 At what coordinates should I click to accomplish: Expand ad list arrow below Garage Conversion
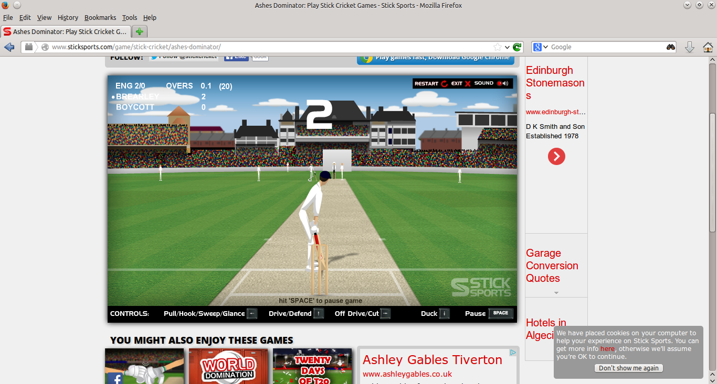tap(556, 293)
